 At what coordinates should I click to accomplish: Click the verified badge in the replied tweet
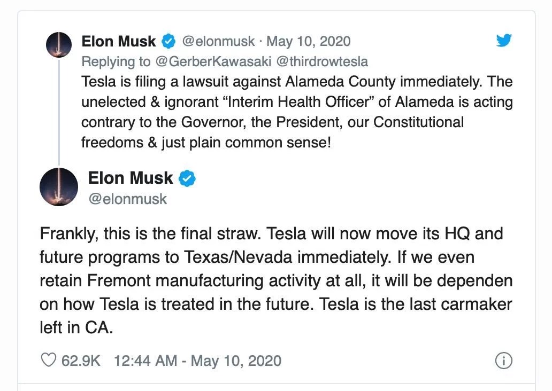pyautogui.click(x=168, y=41)
